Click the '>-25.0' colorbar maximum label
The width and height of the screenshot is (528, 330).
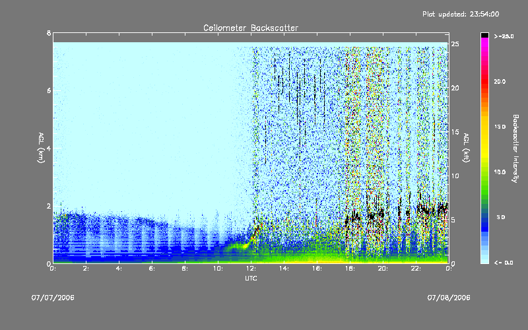(x=504, y=36)
